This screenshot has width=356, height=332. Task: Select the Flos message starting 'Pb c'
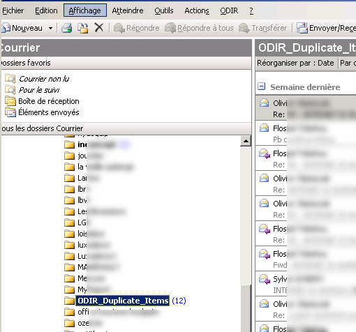306,133
